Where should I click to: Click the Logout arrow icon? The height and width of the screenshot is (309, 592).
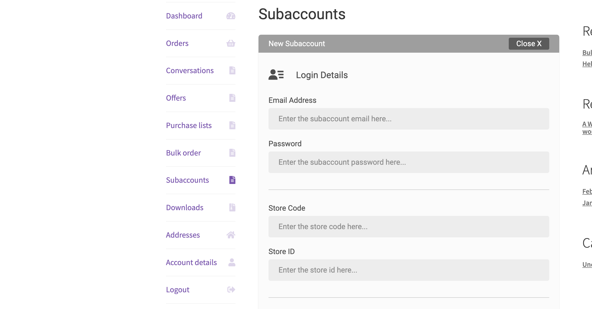[x=231, y=290]
